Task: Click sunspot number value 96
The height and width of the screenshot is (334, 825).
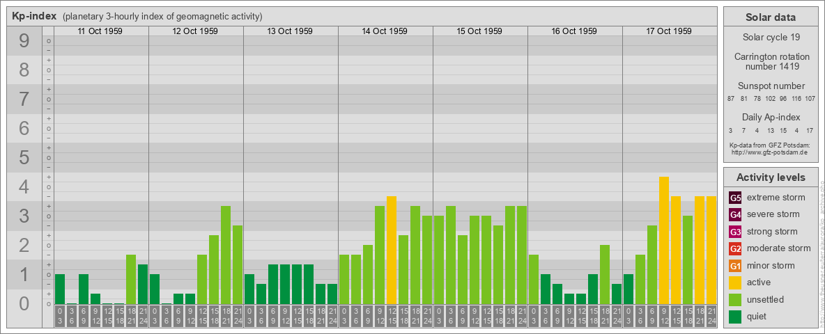Action: click(x=783, y=99)
